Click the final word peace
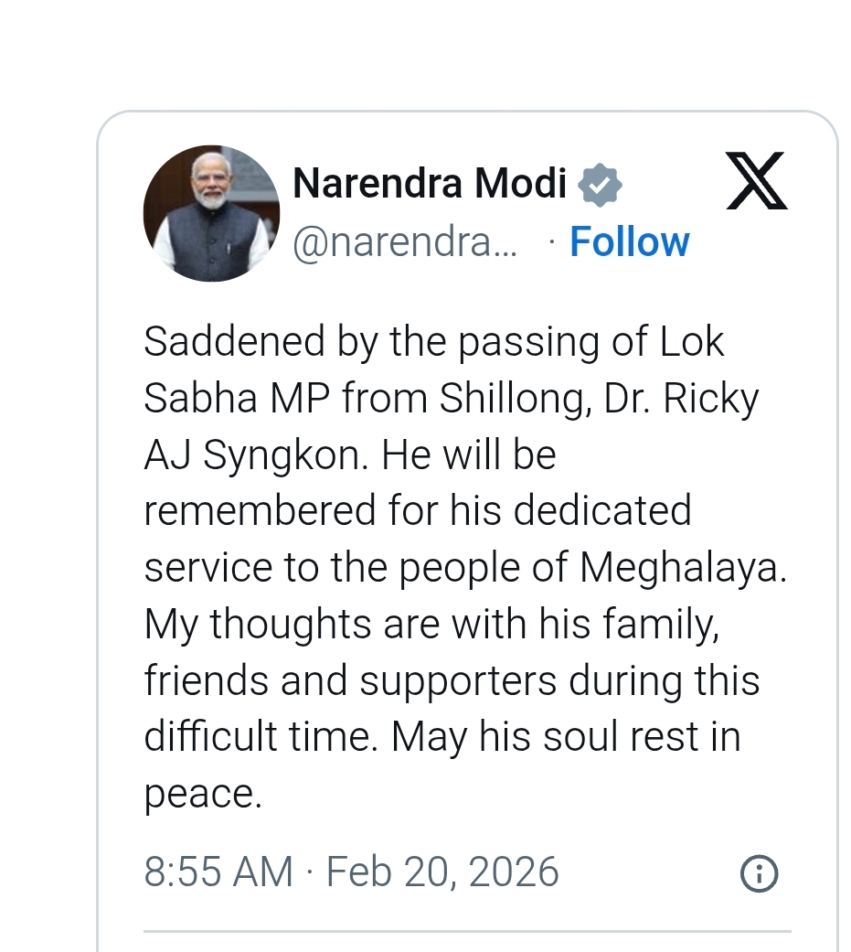Viewport: 851px width, 952px height. [x=201, y=794]
